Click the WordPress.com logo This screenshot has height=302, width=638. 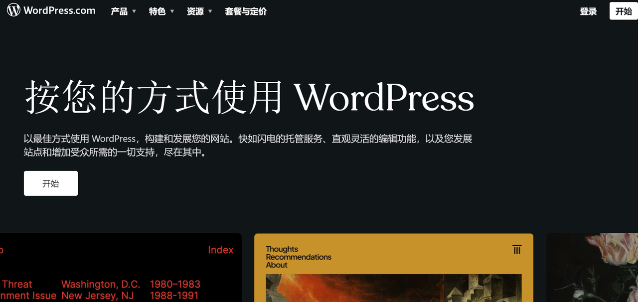[51, 10]
